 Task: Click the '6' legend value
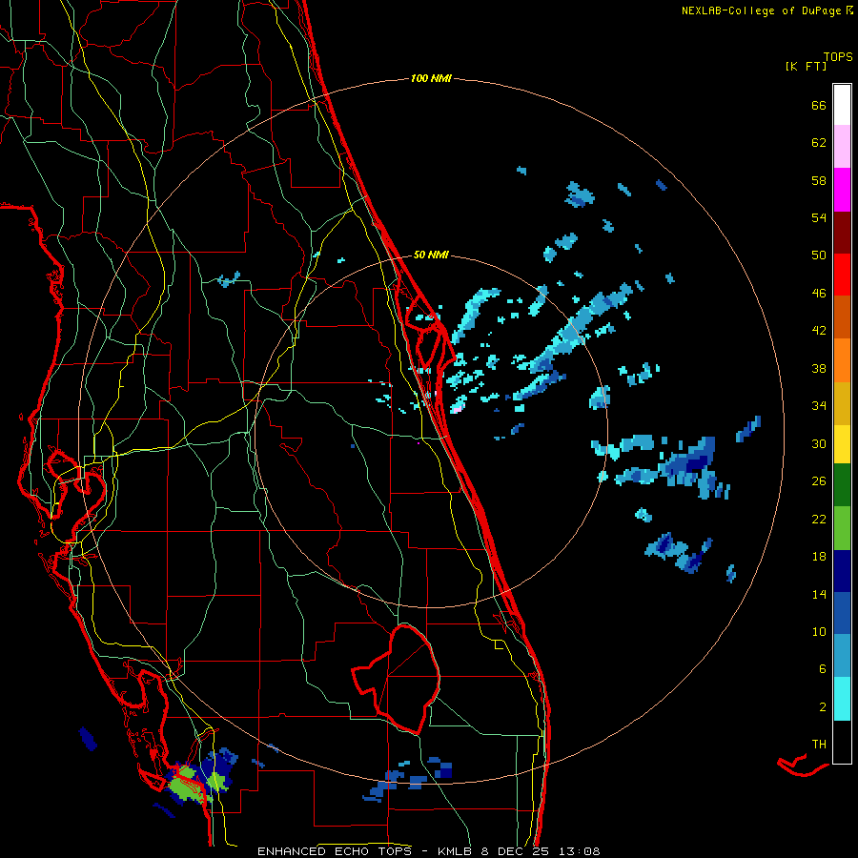tap(823, 669)
